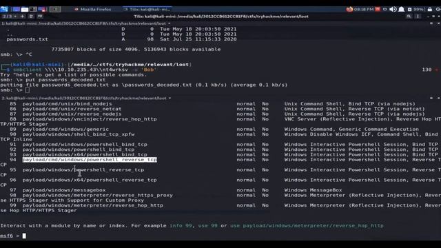Click the clock showing 08:18 PM
This screenshot has width=441, height=248.
[364, 9]
